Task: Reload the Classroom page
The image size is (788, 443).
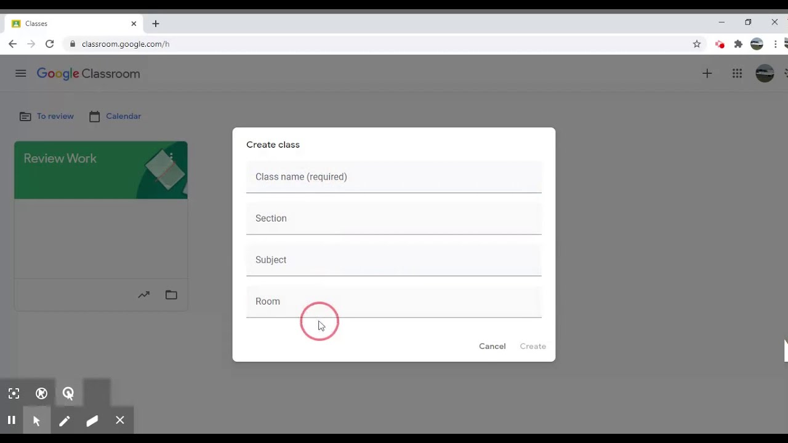Action: pyautogui.click(x=50, y=44)
